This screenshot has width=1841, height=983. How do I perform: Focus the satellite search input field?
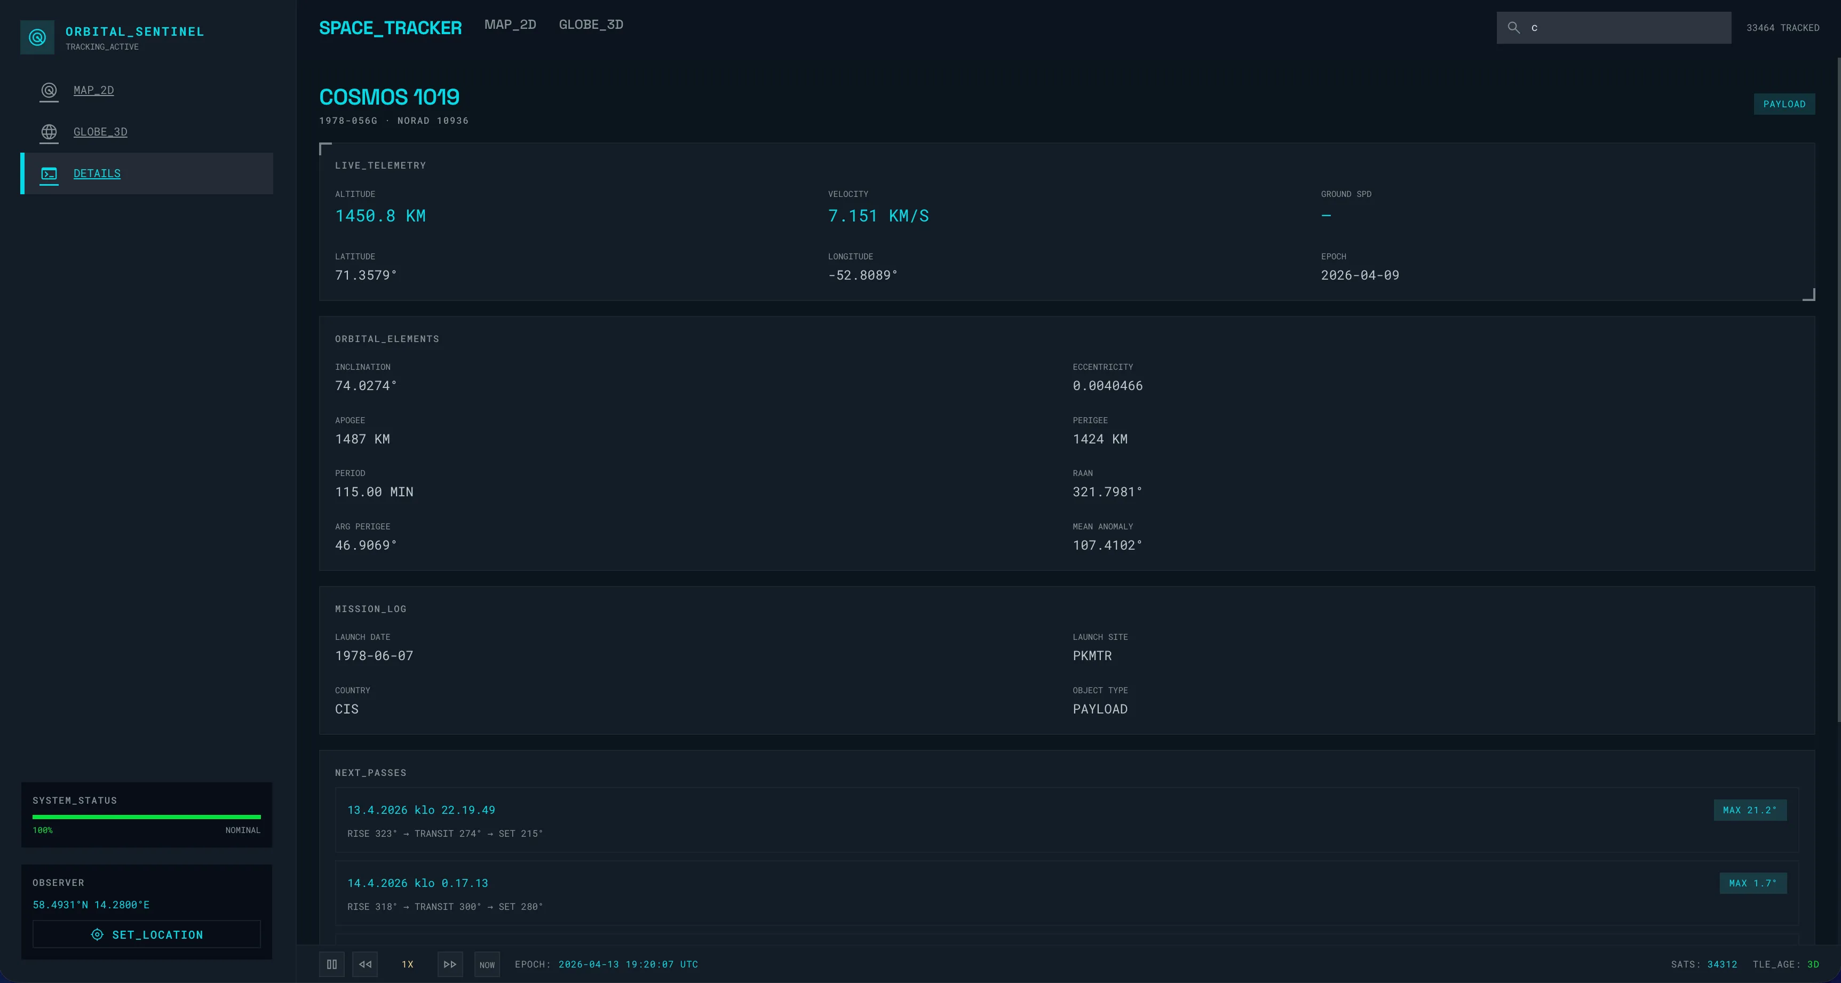coord(1614,28)
